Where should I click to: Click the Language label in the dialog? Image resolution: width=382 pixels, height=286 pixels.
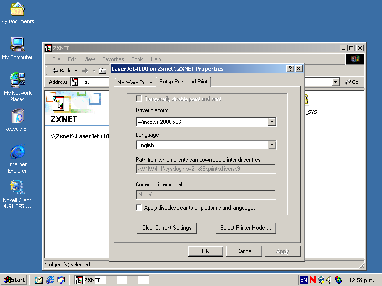click(x=147, y=135)
